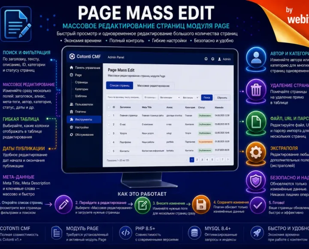Image resolution: width=309 pixels, height=249 pixels.
Task: Click the Настройки sidebar icon
Action: (x=71, y=128)
